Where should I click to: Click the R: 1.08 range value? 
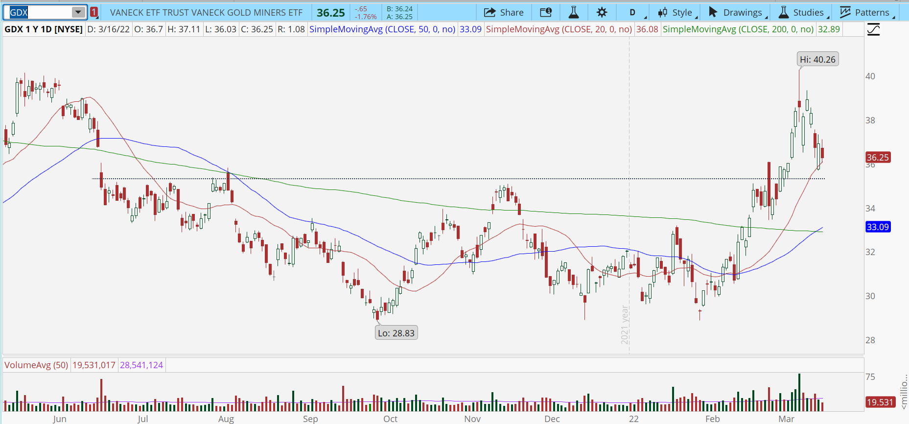click(291, 29)
